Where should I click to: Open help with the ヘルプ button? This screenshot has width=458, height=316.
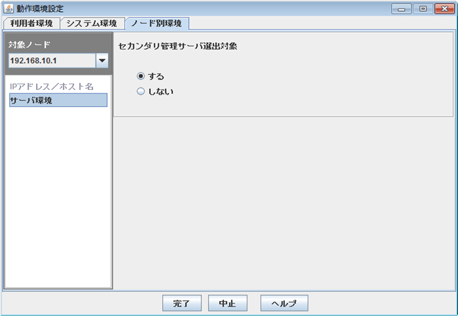[x=284, y=303]
